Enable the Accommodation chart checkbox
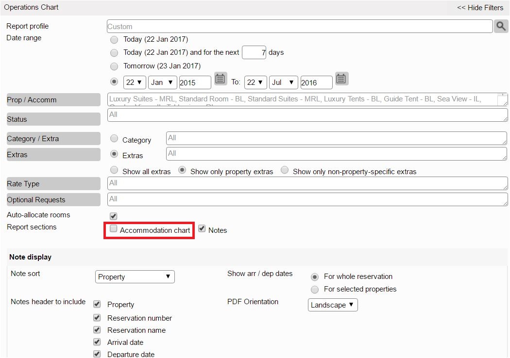Viewport: 510px width, 358px height. [113, 228]
